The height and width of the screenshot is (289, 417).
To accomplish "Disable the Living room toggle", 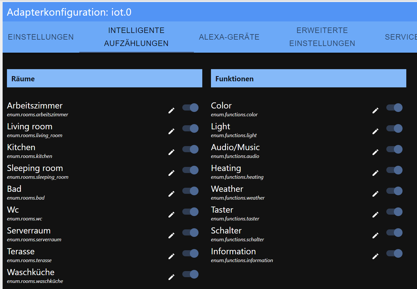I will 190,128.
